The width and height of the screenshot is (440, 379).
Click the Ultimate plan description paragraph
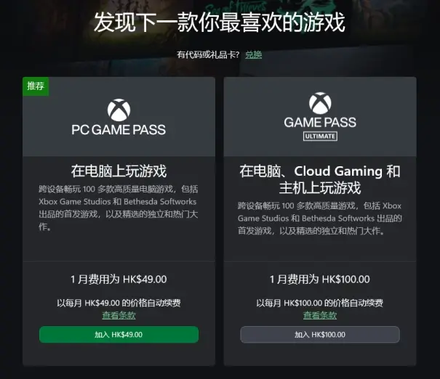coord(320,219)
